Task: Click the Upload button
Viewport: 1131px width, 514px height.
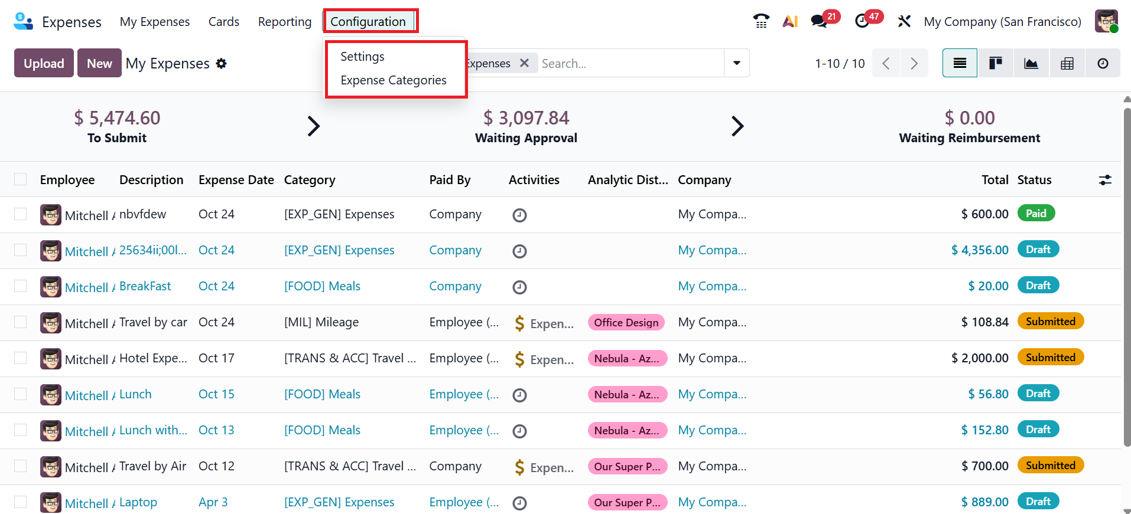Action: pos(44,63)
